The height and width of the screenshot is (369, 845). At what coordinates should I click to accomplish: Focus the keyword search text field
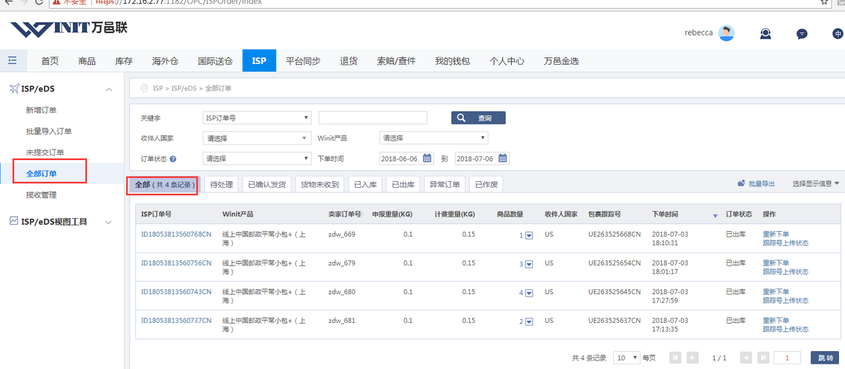coord(373,118)
